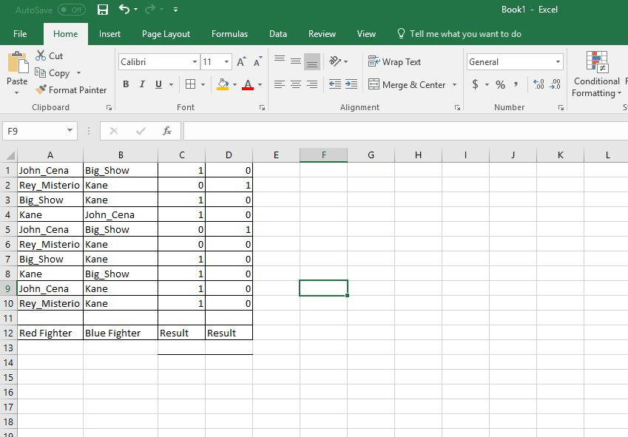Image resolution: width=628 pixels, height=437 pixels.
Task: Apply bold formatting with the Bold icon
Action: coord(126,84)
